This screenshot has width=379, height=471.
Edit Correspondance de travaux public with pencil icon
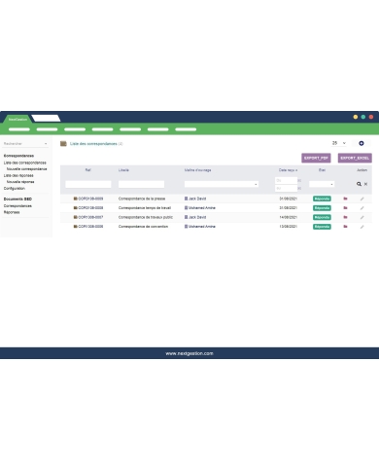[x=362, y=217]
